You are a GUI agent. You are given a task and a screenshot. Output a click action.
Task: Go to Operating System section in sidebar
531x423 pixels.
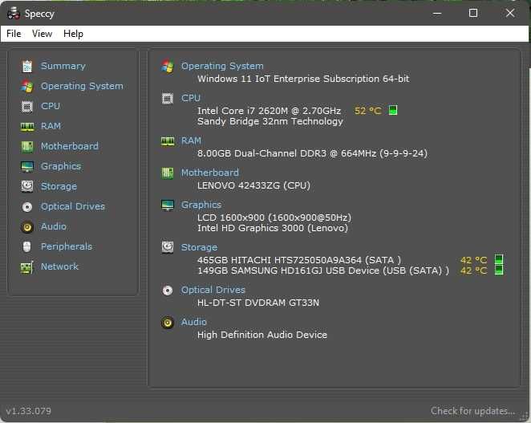(82, 86)
